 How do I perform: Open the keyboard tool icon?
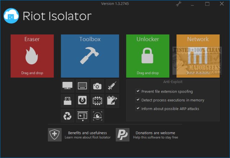tap(82, 86)
